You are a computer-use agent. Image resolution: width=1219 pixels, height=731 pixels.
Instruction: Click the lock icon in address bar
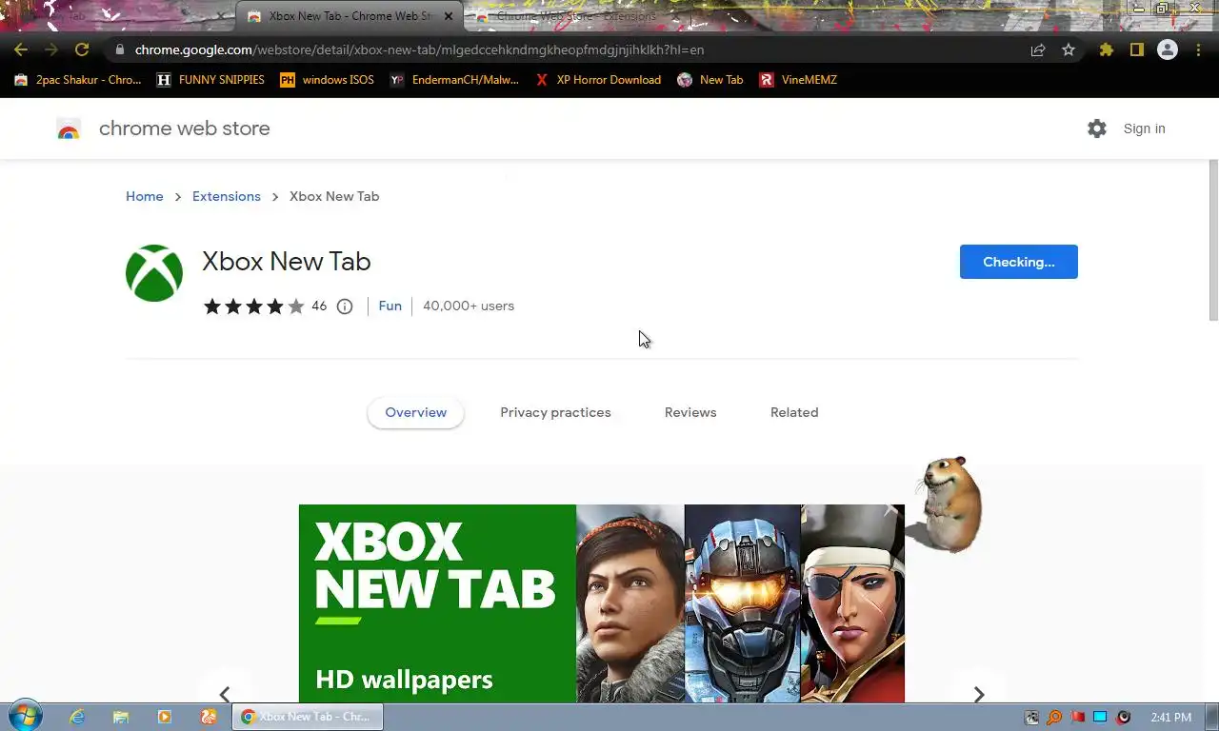click(118, 49)
